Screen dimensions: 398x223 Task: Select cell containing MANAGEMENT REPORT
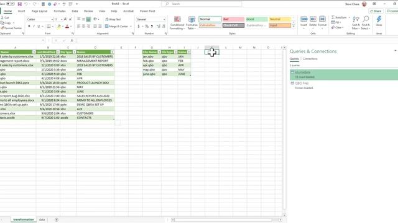coord(95,61)
